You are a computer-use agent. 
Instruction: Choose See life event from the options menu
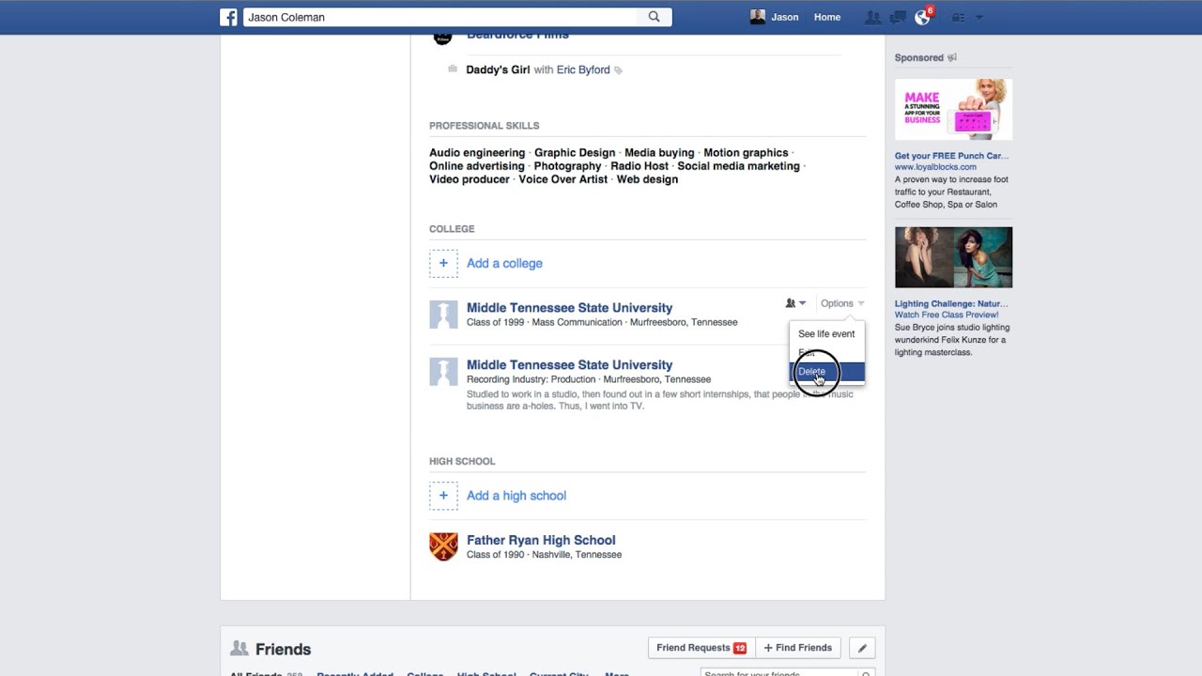pyautogui.click(x=826, y=334)
